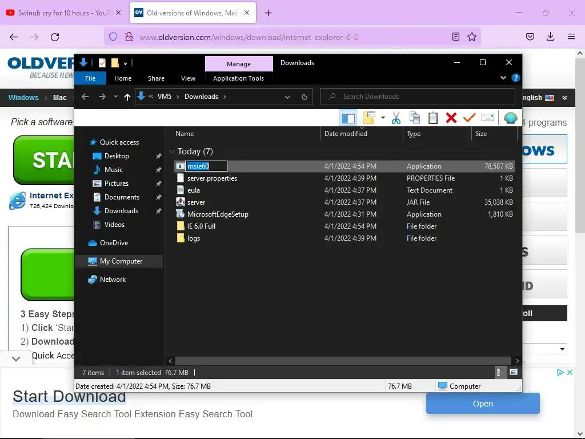Go back in Explorer navigation
Viewport: 585px width, 439px height.
tap(85, 97)
